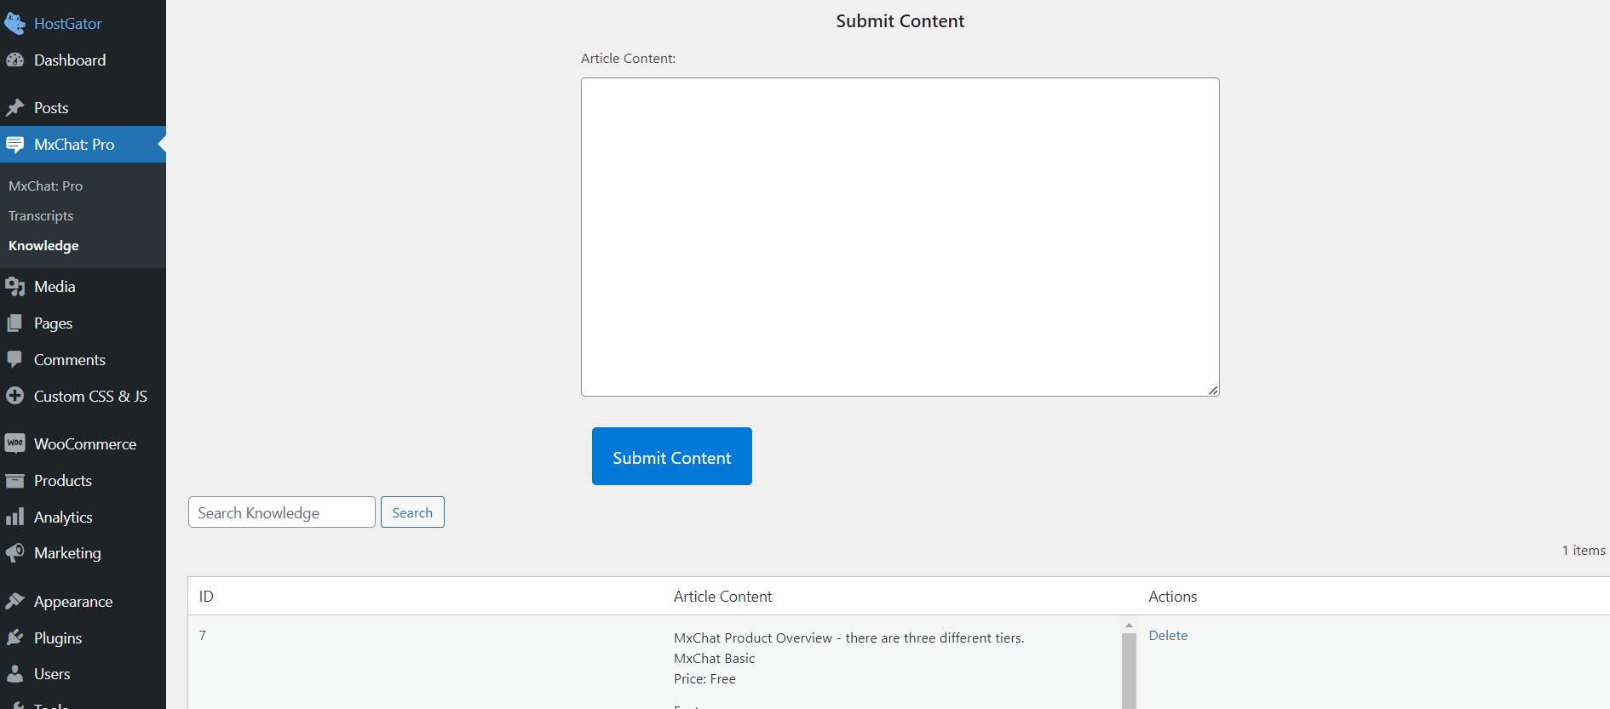Focus the Article Content text area

tap(900, 237)
